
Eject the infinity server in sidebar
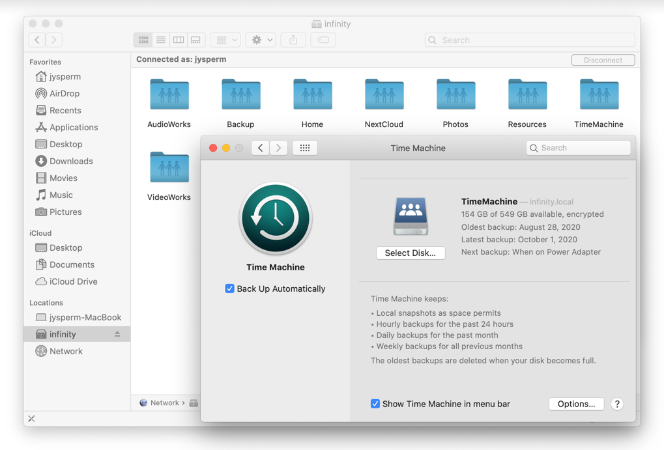click(x=117, y=334)
